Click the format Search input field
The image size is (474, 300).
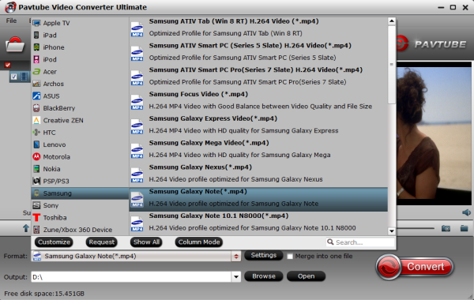tap(360, 242)
